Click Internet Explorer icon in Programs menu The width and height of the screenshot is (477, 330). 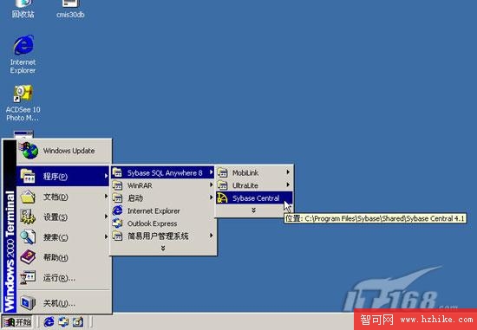tap(117, 210)
